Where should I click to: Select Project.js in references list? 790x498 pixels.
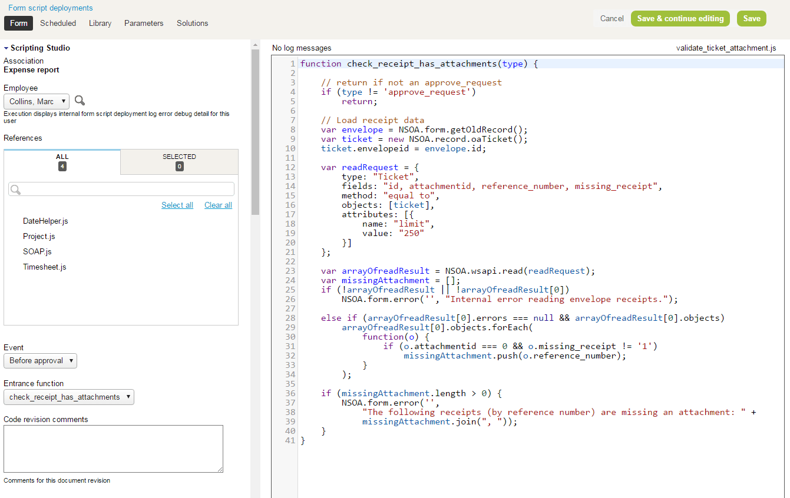39,236
